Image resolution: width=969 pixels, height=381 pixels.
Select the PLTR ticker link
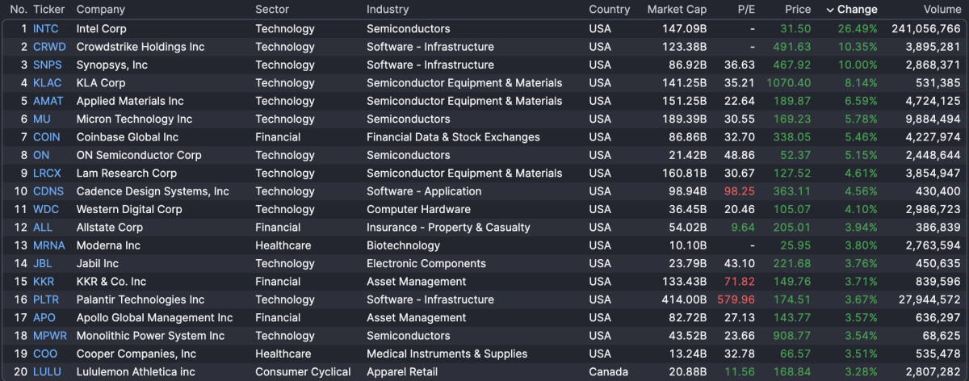tap(47, 299)
